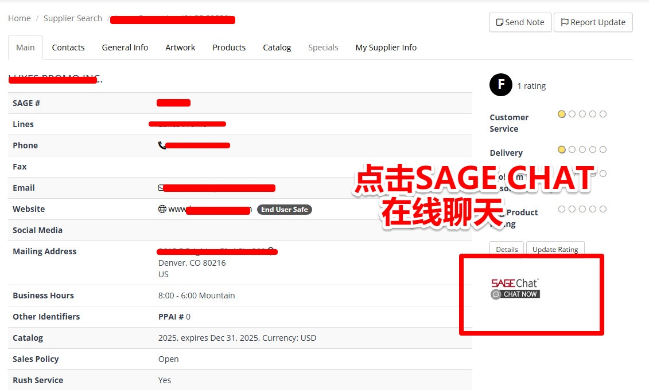Open the My Supplier Info tab
The width and height of the screenshot is (649, 390).
(386, 48)
